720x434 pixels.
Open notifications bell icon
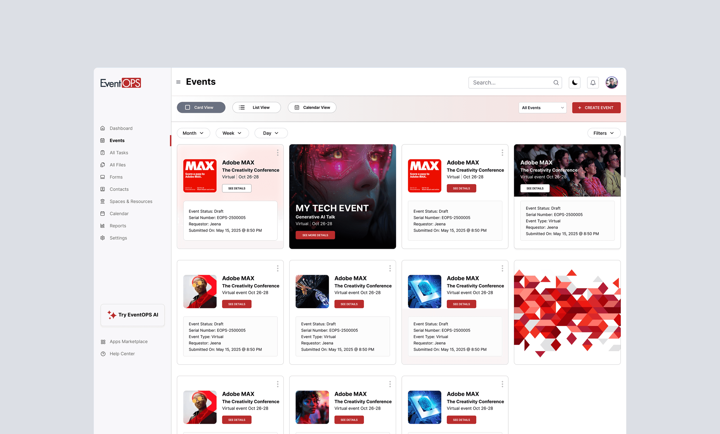coord(593,82)
